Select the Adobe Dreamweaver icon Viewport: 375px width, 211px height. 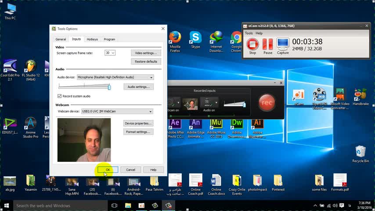coord(237,128)
